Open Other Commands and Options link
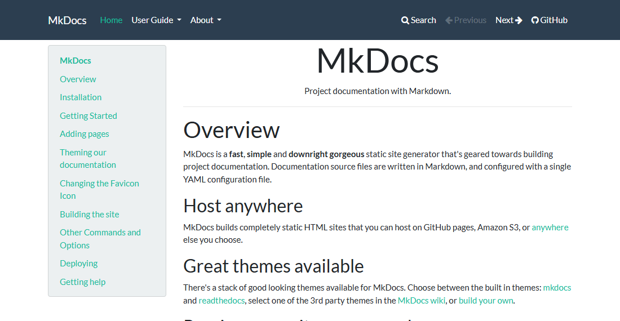620x321 pixels. [100, 238]
